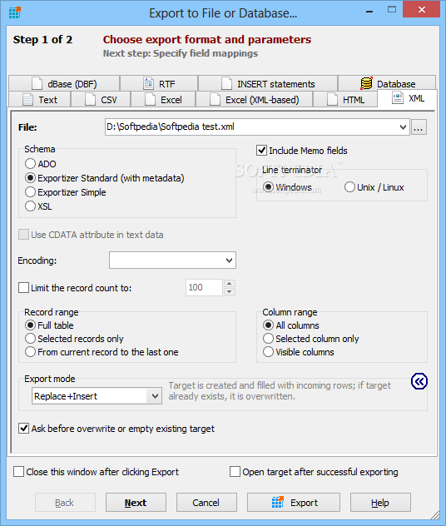Click into the File path text field
Screen dimensions: 446x526
tap(251, 127)
